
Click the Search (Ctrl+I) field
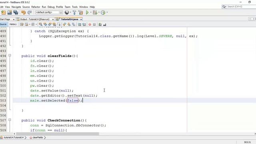(x=239, y=6)
